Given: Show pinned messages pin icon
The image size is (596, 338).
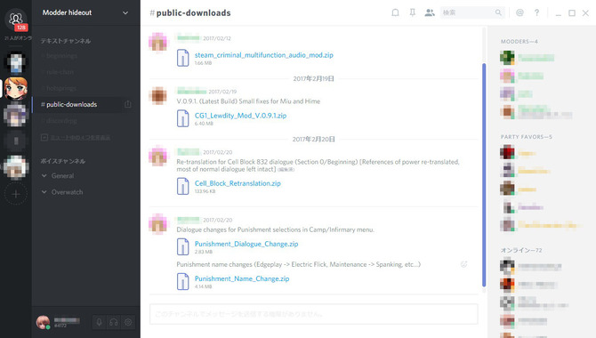Looking at the screenshot, I should tap(413, 12).
